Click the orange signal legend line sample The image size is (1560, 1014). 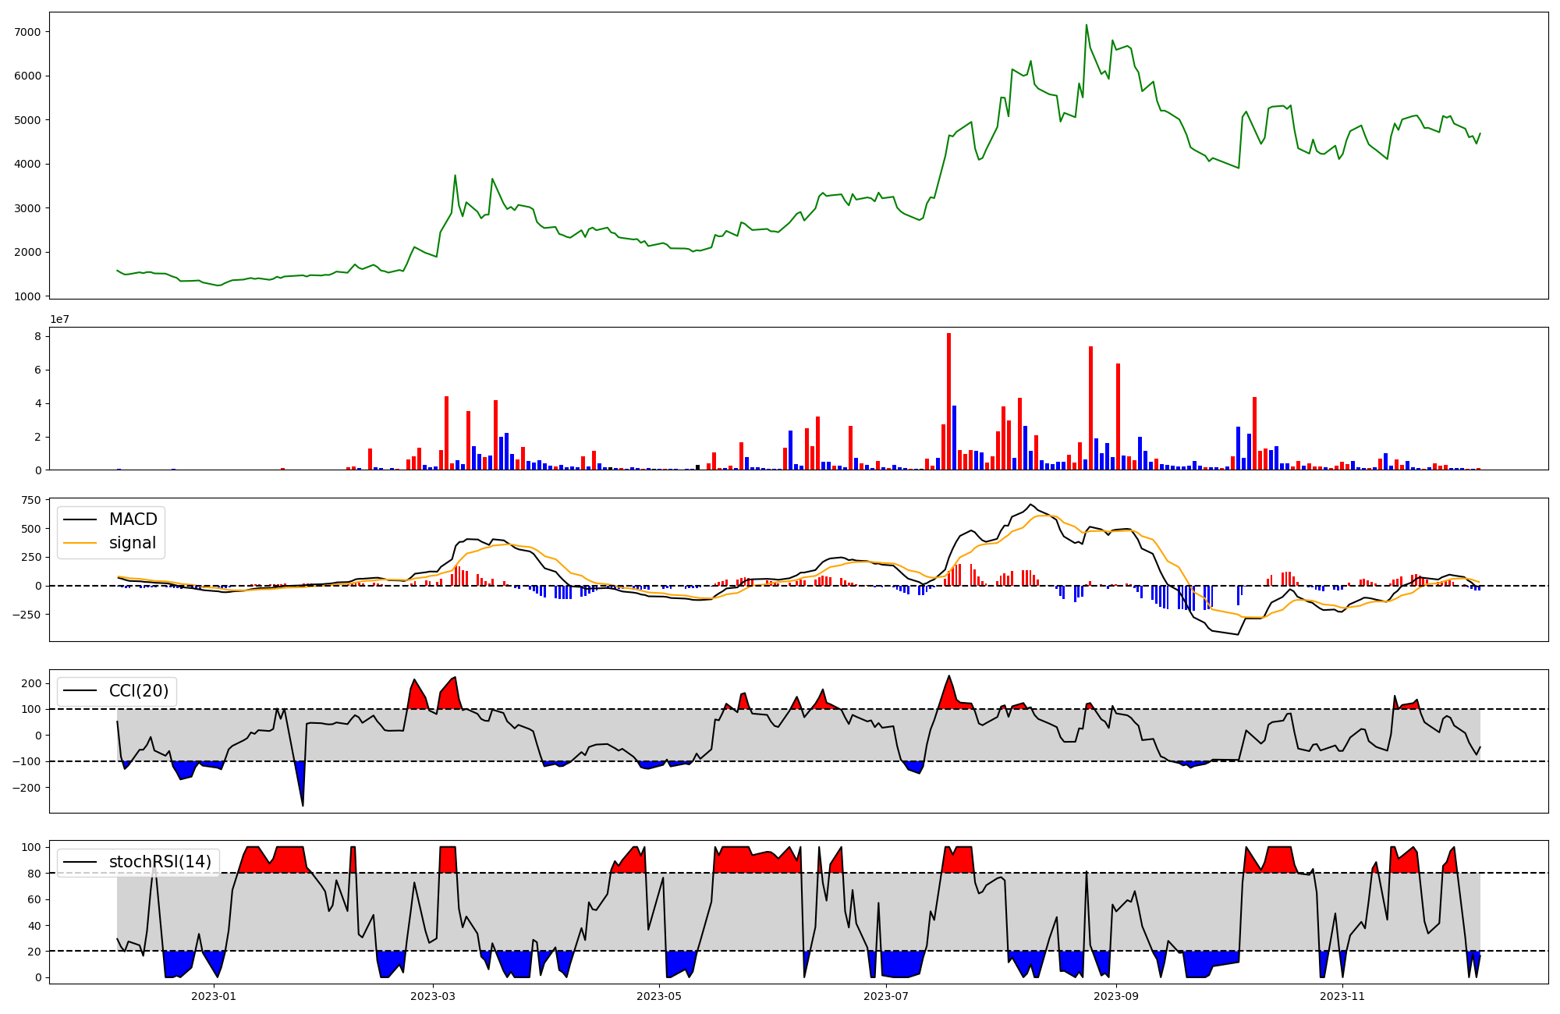pyautogui.click(x=80, y=543)
